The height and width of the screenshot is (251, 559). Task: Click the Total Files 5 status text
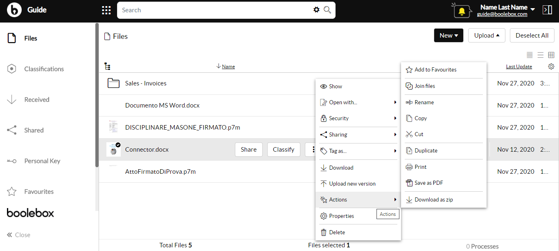click(176, 245)
